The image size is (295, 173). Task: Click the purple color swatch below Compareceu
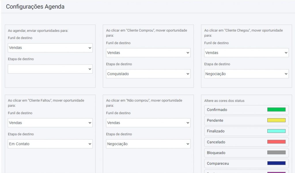pyautogui.click(x=276, y=172)
